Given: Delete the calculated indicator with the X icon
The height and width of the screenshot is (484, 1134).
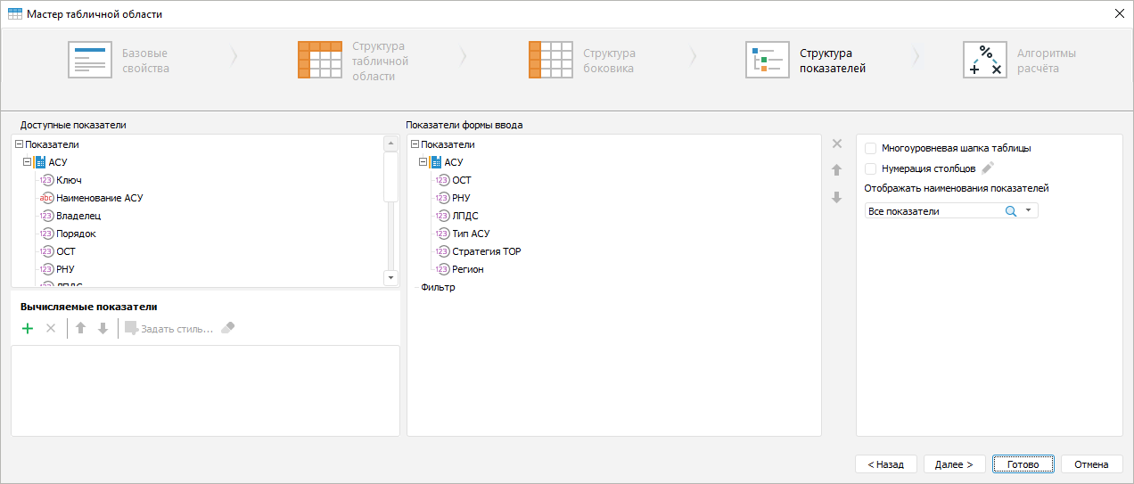Looking at the screenshot, I should tap(51, 329).
